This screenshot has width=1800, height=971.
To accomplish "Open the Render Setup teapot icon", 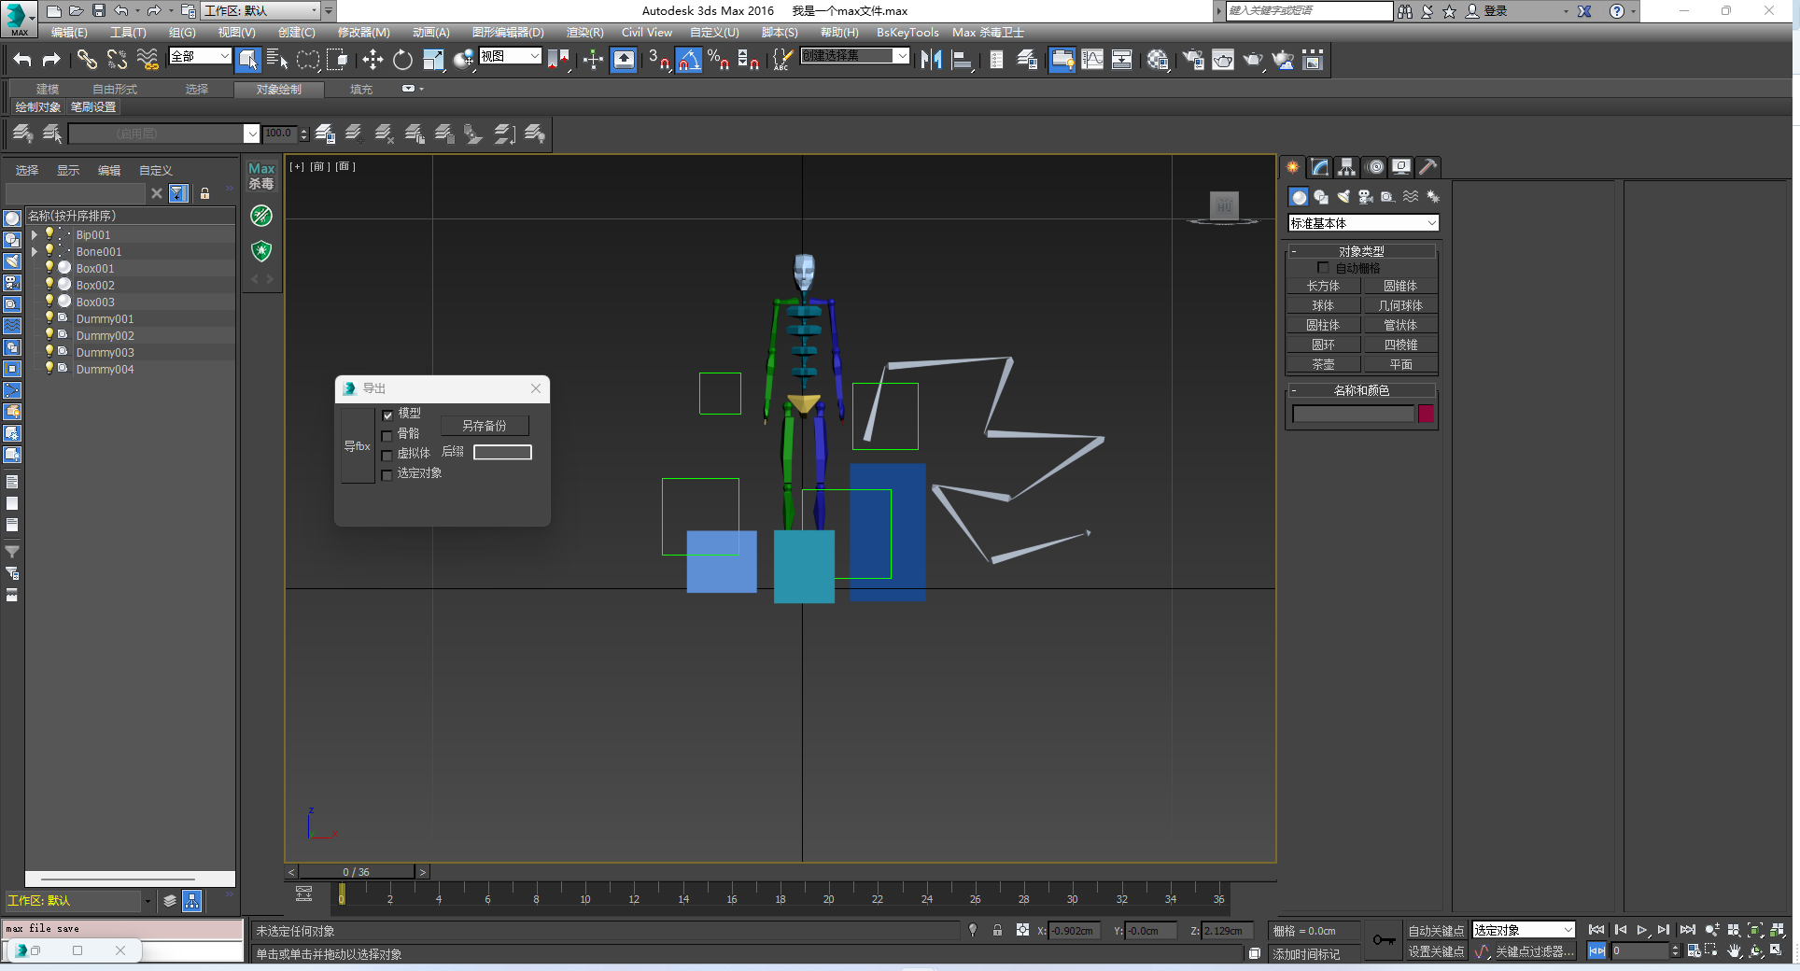I will [x=1192, y=60].
